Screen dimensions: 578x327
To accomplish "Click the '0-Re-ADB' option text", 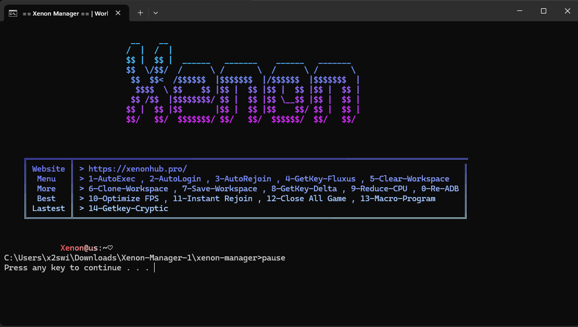I will (x=440, y=189).
